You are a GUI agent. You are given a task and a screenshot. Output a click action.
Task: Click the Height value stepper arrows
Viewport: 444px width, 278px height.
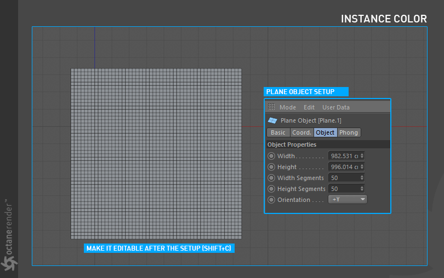(x=362, y=167)
